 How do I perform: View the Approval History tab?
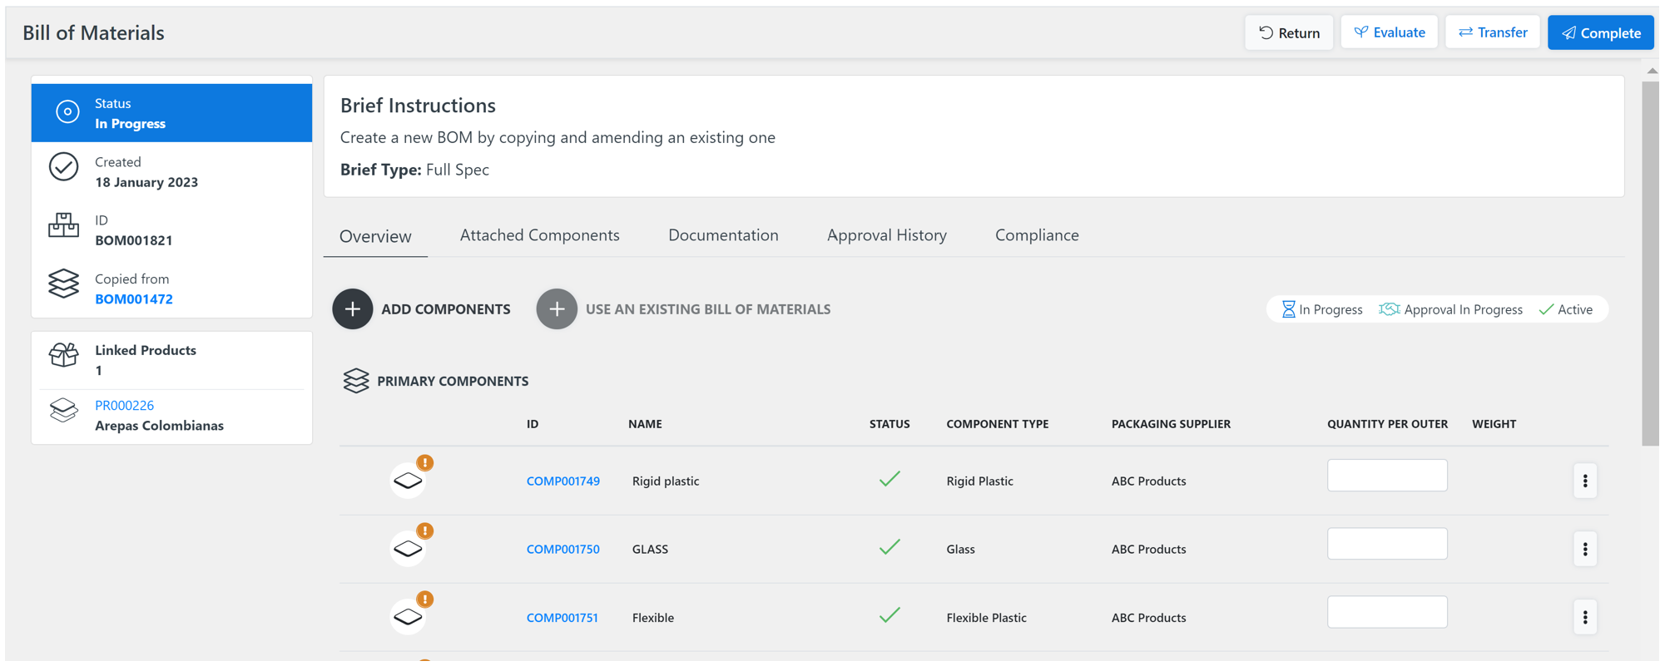[x=887, y=235]
